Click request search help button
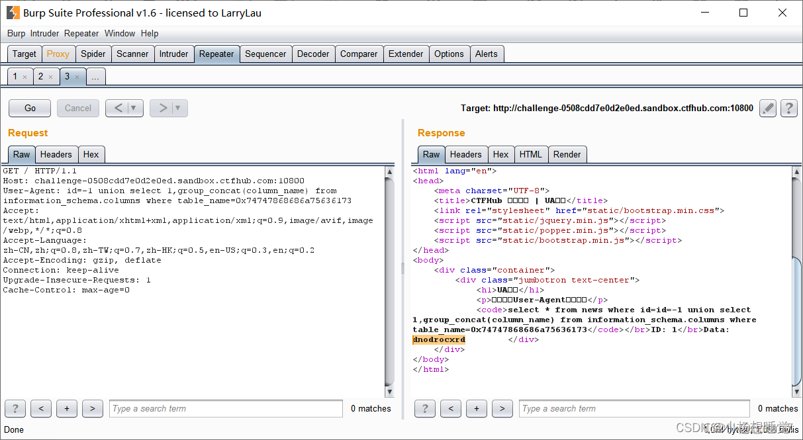Image resolution: width=803 pixels, height=440 pixels. [15, 408]
